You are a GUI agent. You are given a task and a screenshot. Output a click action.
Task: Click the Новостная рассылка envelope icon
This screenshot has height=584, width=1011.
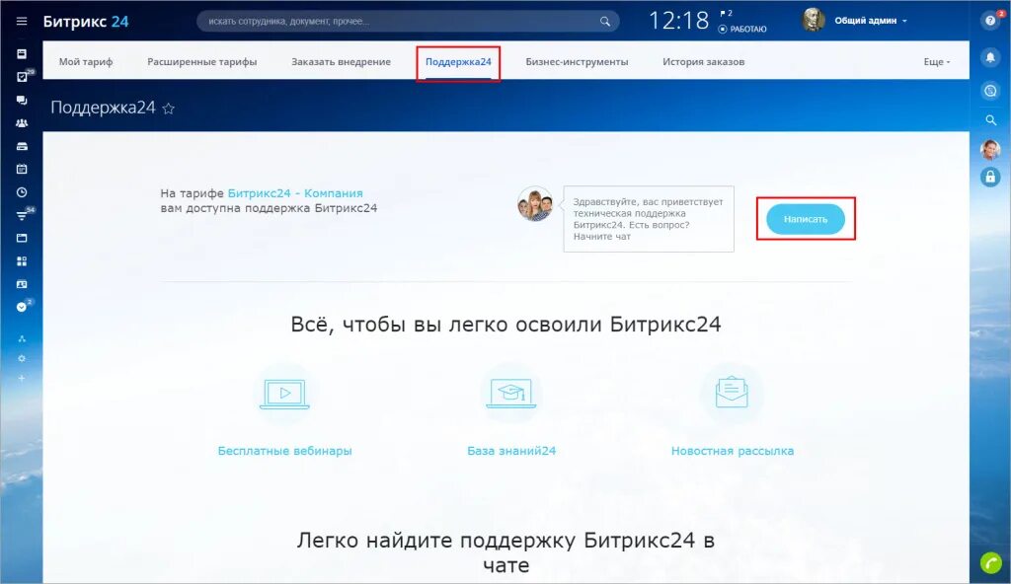(x=732, y=392)
